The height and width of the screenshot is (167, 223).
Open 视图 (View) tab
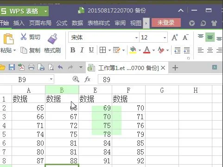[x=136, y=23]
